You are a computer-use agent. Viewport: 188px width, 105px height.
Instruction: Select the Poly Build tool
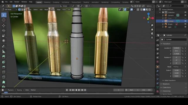tap(4, 82)
